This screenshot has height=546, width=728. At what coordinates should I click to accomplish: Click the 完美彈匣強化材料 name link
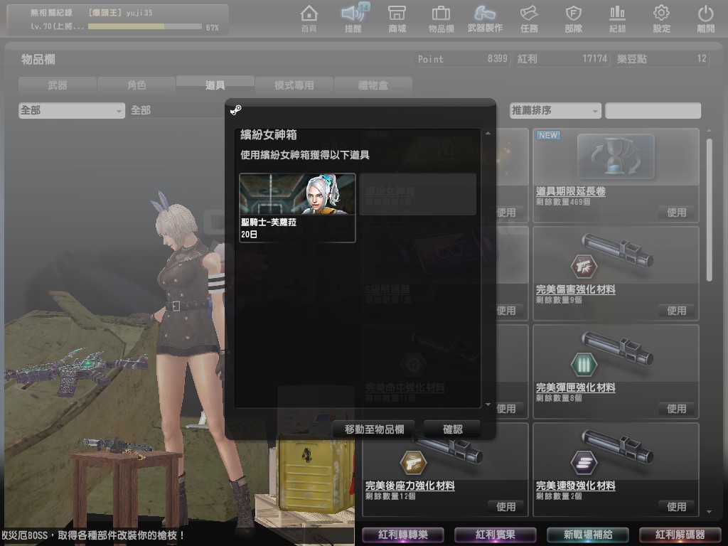click(x=576, y=387)
